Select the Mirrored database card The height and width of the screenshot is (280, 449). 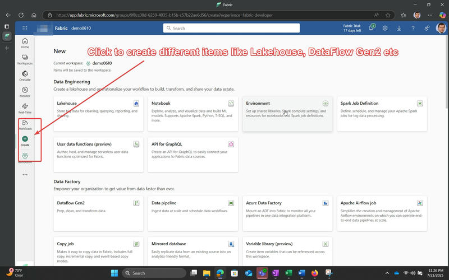coord(193,251)
